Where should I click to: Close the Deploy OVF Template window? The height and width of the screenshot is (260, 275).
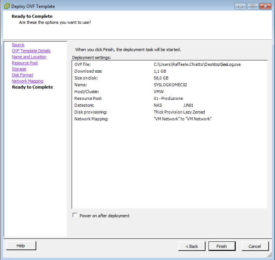tap(265, 6)
